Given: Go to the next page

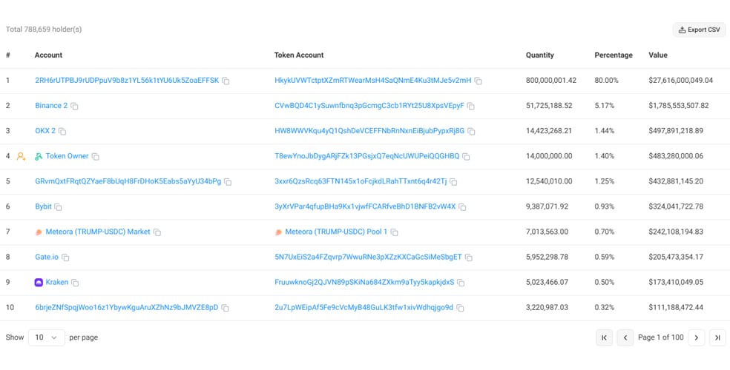Looking at the screenshot, I should [697, 337].
